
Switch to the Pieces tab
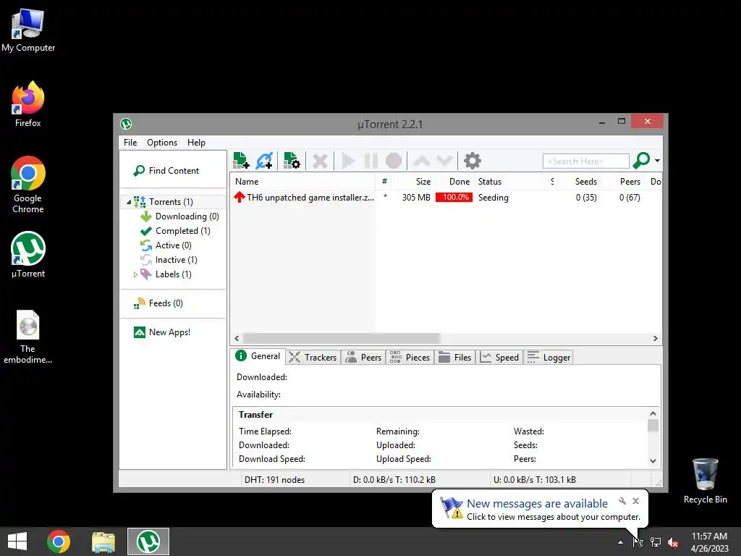tap(410, 358)
